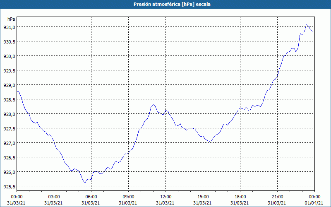Click the 01/04/21 date label
Viewport: 331px width, 207px height.
[x=314, y=203]
